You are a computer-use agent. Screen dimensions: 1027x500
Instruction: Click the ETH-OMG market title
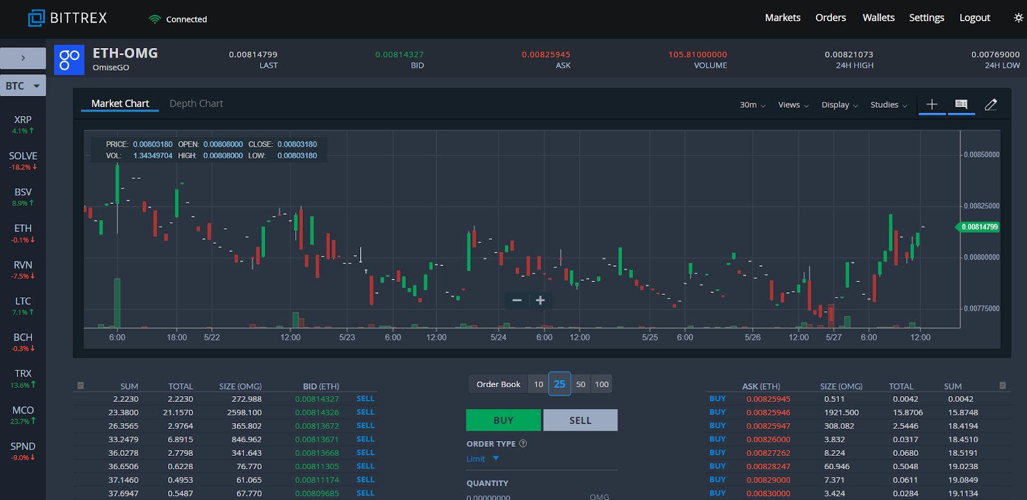[x=125, y=53]
